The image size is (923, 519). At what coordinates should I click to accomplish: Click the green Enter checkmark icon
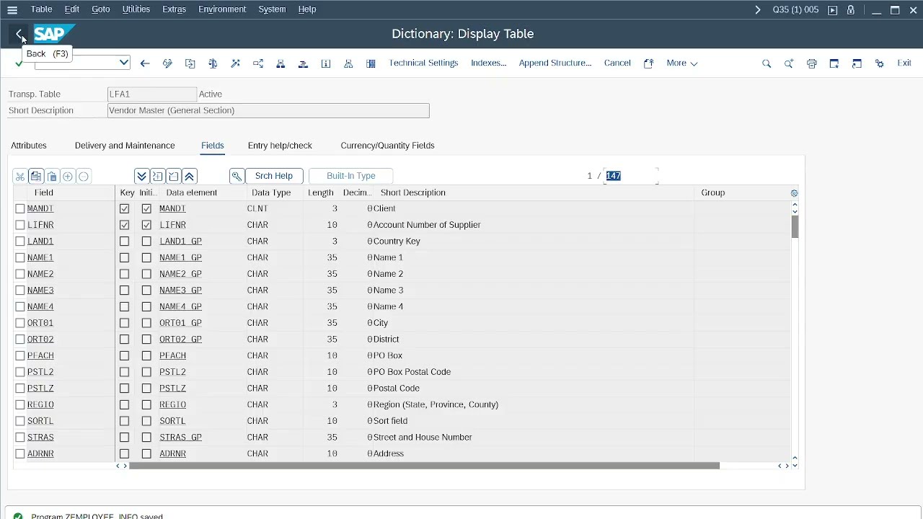point(19,63)
